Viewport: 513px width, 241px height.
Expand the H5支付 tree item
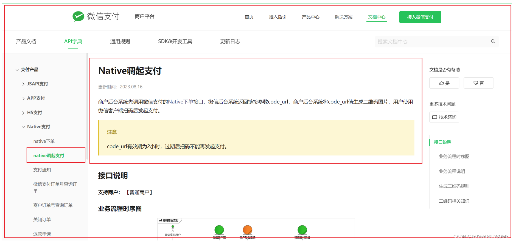[23, 113]
